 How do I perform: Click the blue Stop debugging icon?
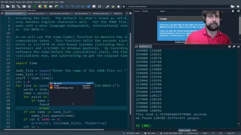pos(88,6)
